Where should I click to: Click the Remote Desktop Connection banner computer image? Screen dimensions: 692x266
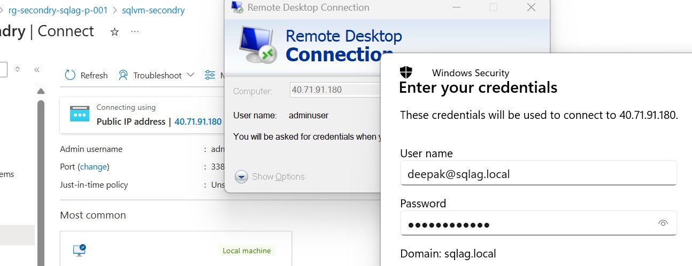pos(258,45)
